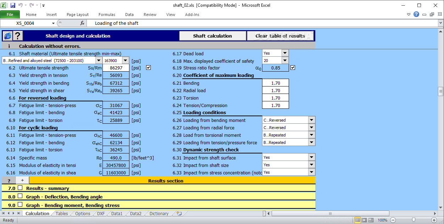This screenshot has width=444, height=224.
Task: Click the Insert Function fx icon
Action: click(x=82, y=23)
